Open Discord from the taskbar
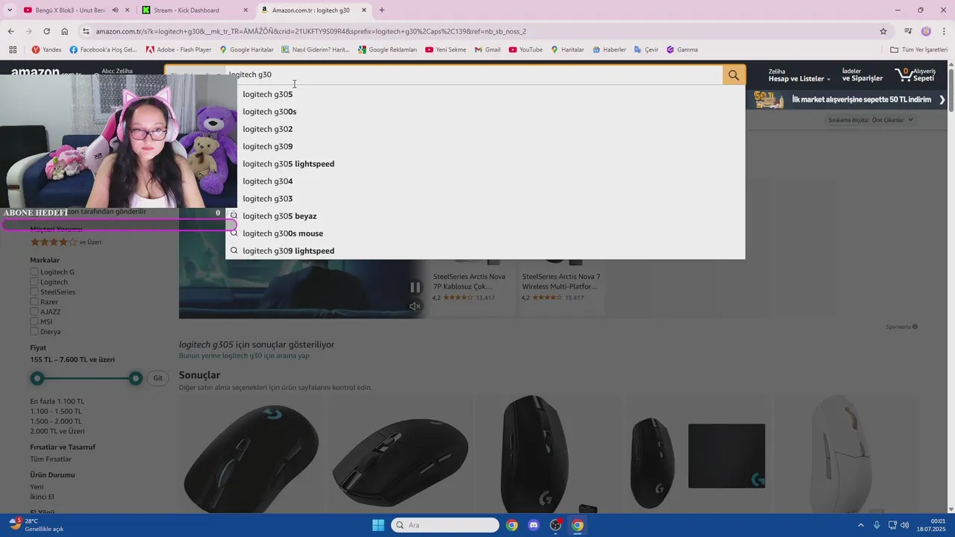This screenshot has width=955, height=537. click(x=533, y=525)
